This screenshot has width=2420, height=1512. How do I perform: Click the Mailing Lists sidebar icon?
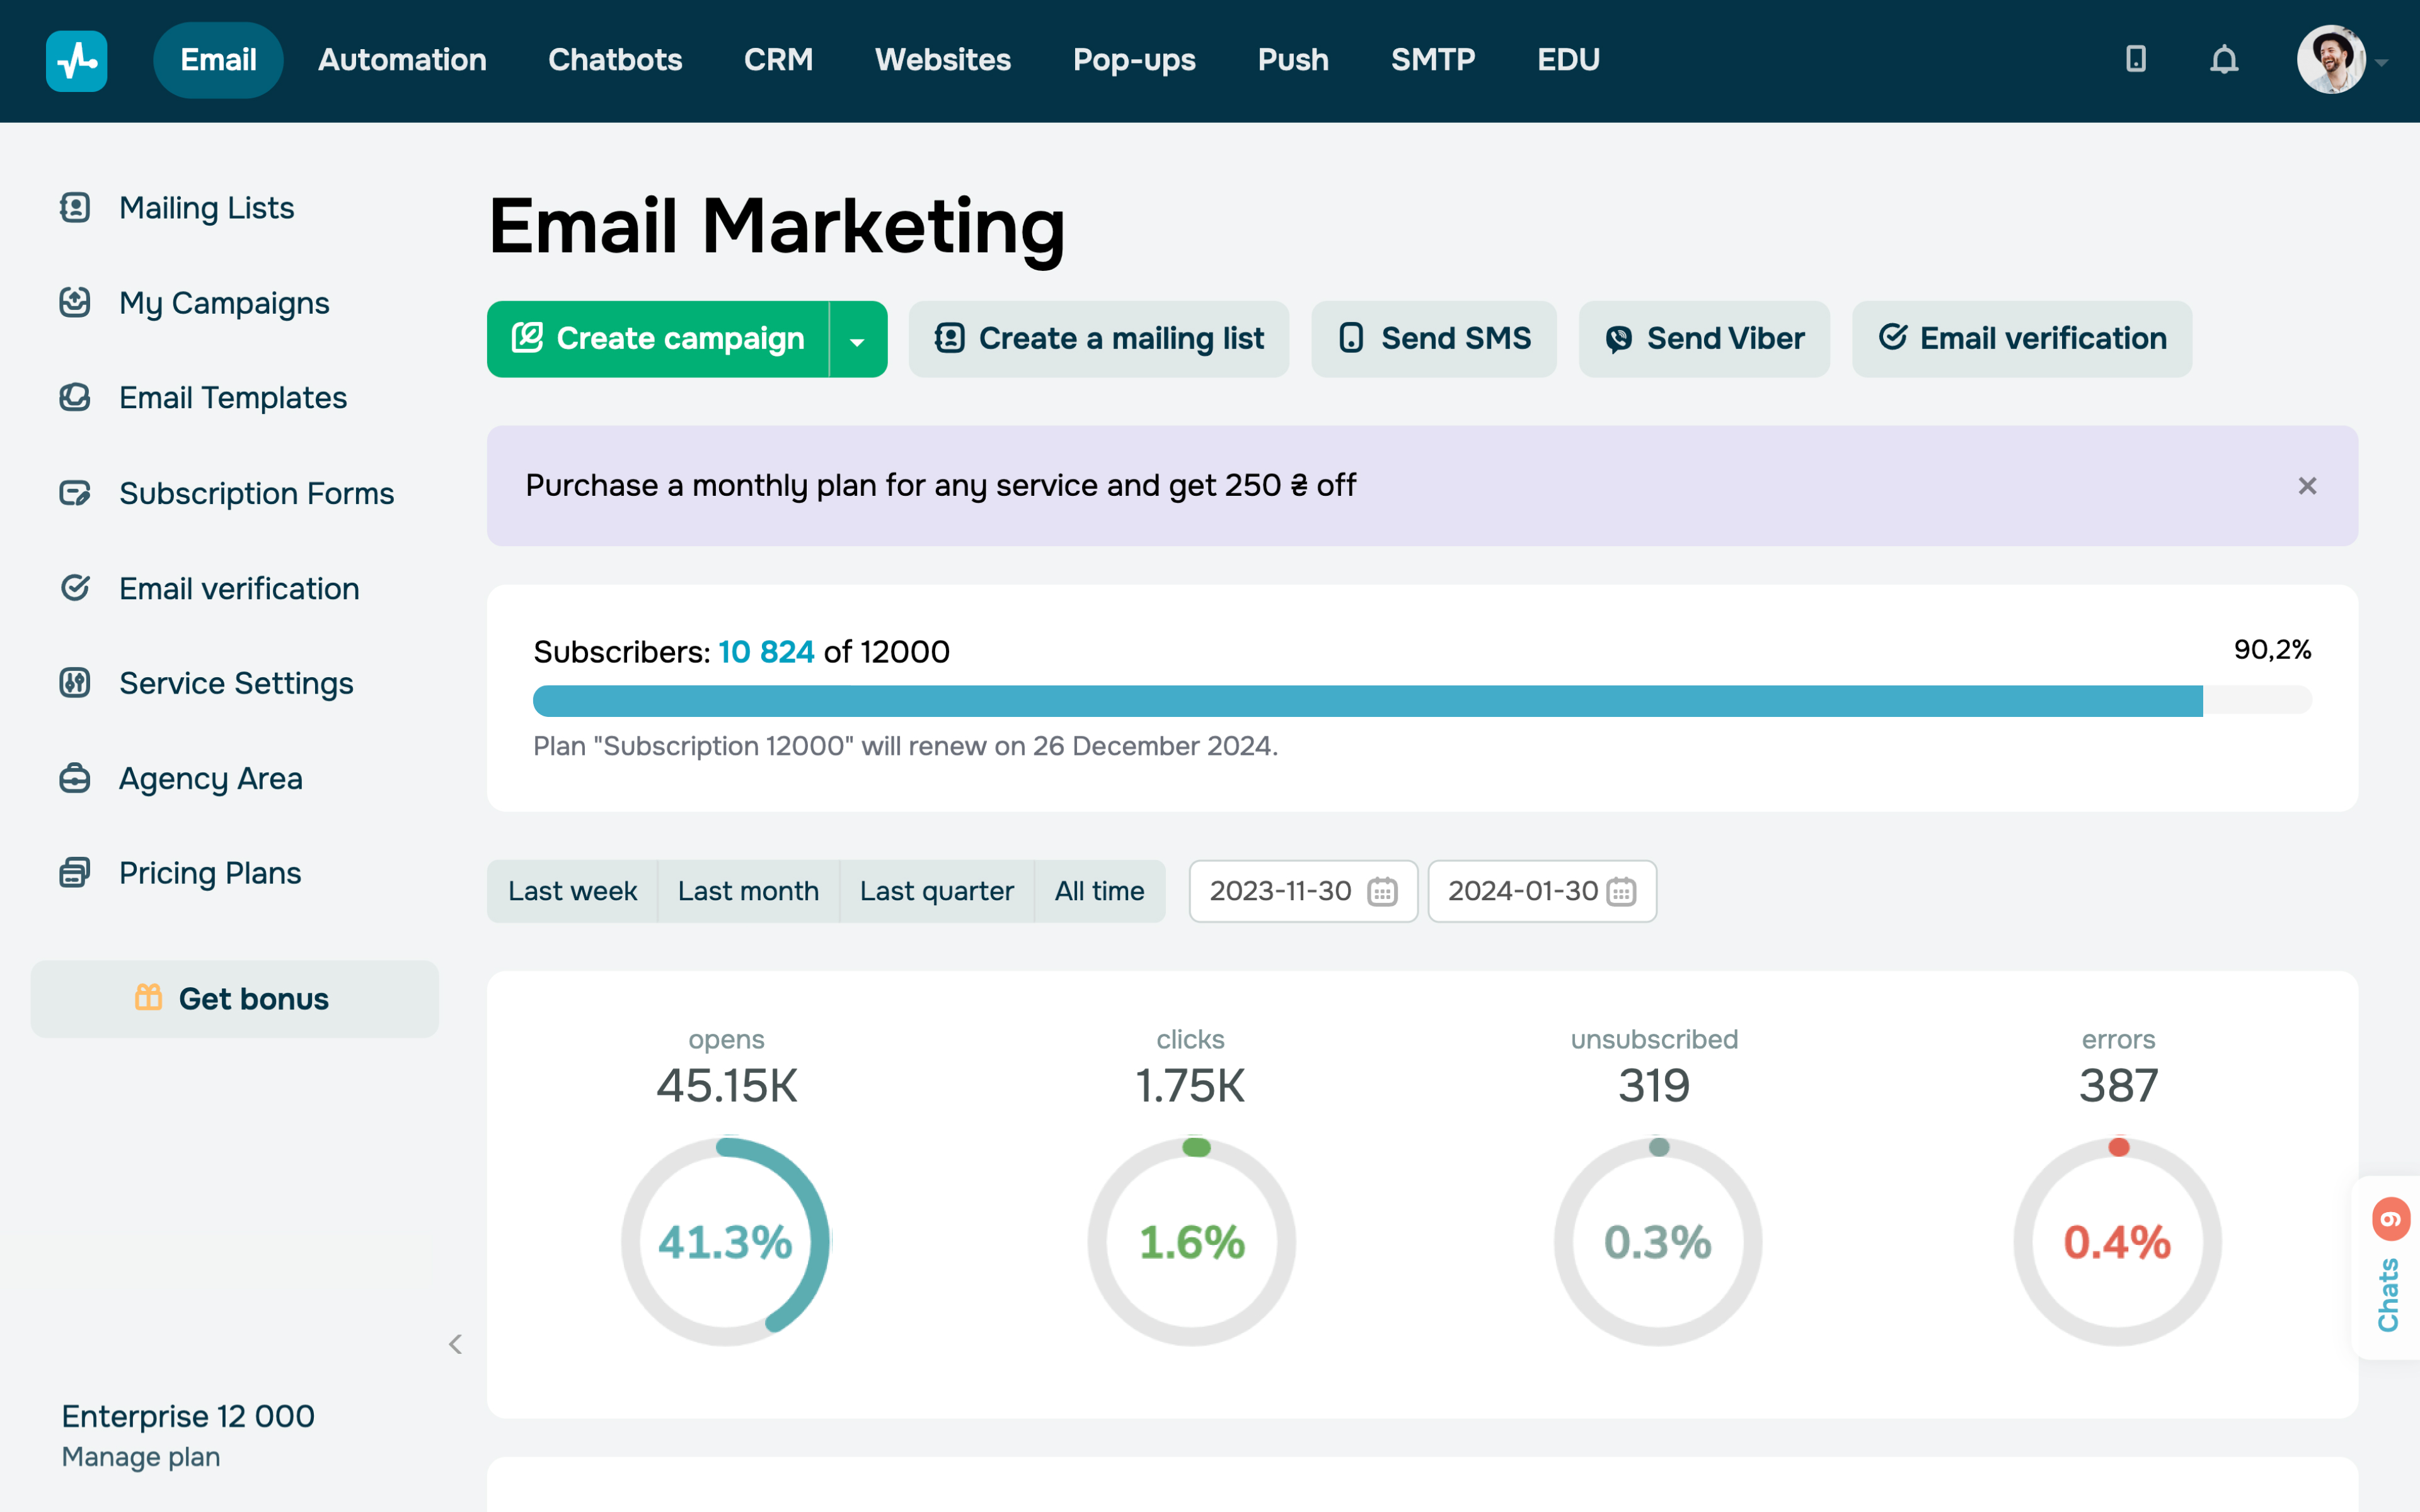[x=75, y=207]
